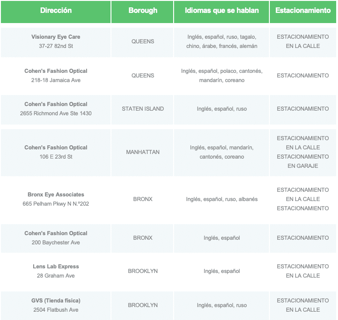The width and height of the screenshot is (338, 320).
Task: Click QUEENS in the Jamaica Ave row
Action: tap(143, 76)
